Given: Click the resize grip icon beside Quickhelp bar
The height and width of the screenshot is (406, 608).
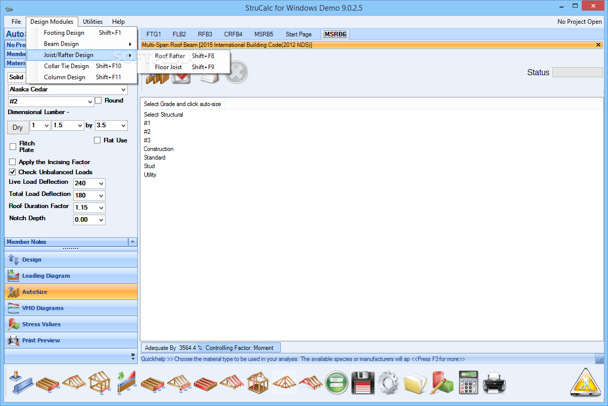Looking at the screenshot, I should [x=600, y=360].
